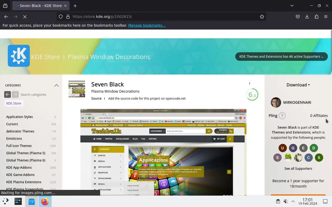Open a new browser tab
332x207 pixels.
tap(75, 6)
